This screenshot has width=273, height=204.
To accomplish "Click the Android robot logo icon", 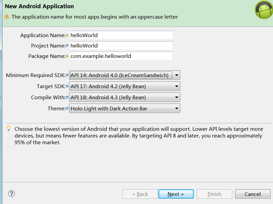I will click(264, 10).
